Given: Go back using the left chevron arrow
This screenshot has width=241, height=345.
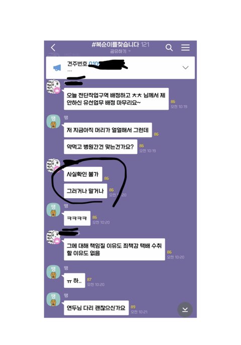Looking at the screenshot, I should click(53, 47).
